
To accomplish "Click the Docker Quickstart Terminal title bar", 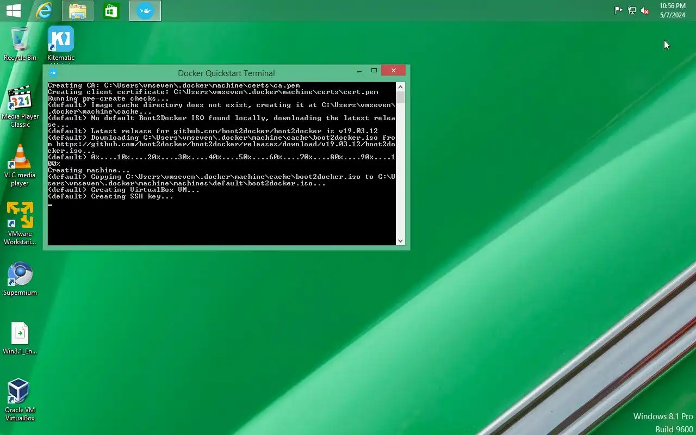I will click(x=226, y=73).
